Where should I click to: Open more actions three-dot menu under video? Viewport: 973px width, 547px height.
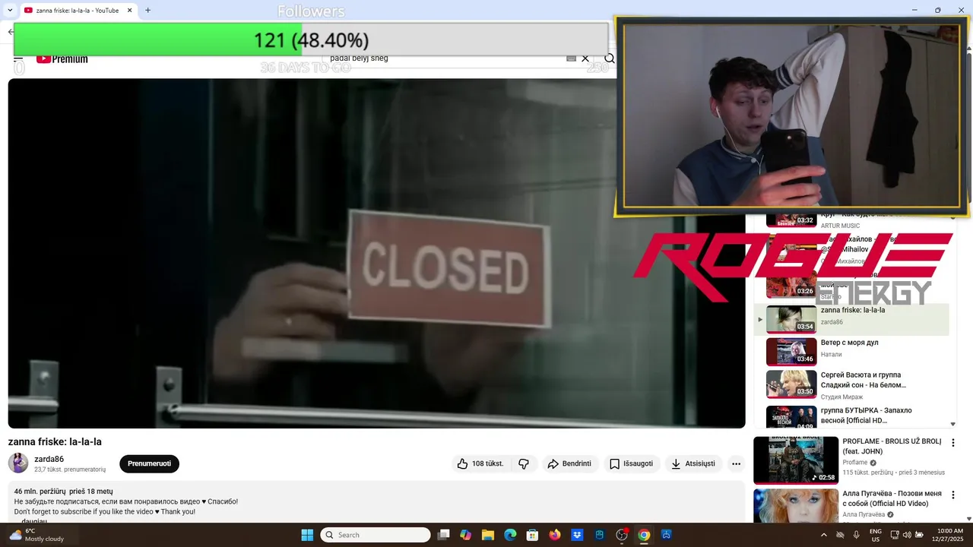[736, 463]
